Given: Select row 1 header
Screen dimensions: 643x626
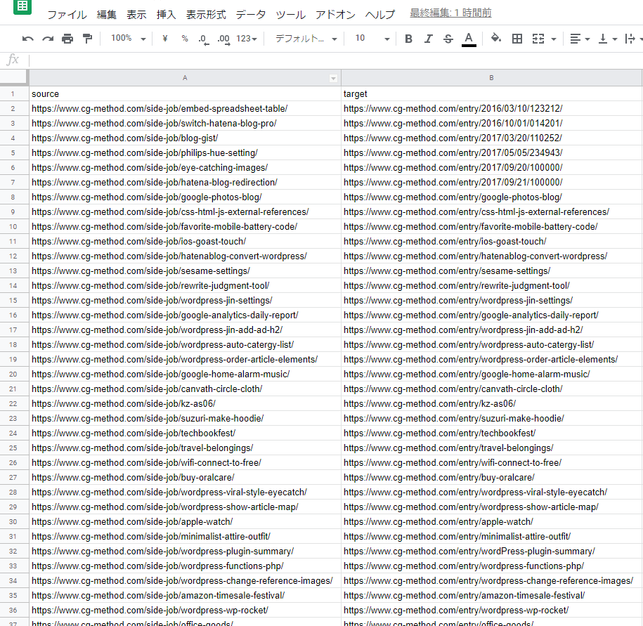Looking at the screenshot, I should click(x=13, y=94).
